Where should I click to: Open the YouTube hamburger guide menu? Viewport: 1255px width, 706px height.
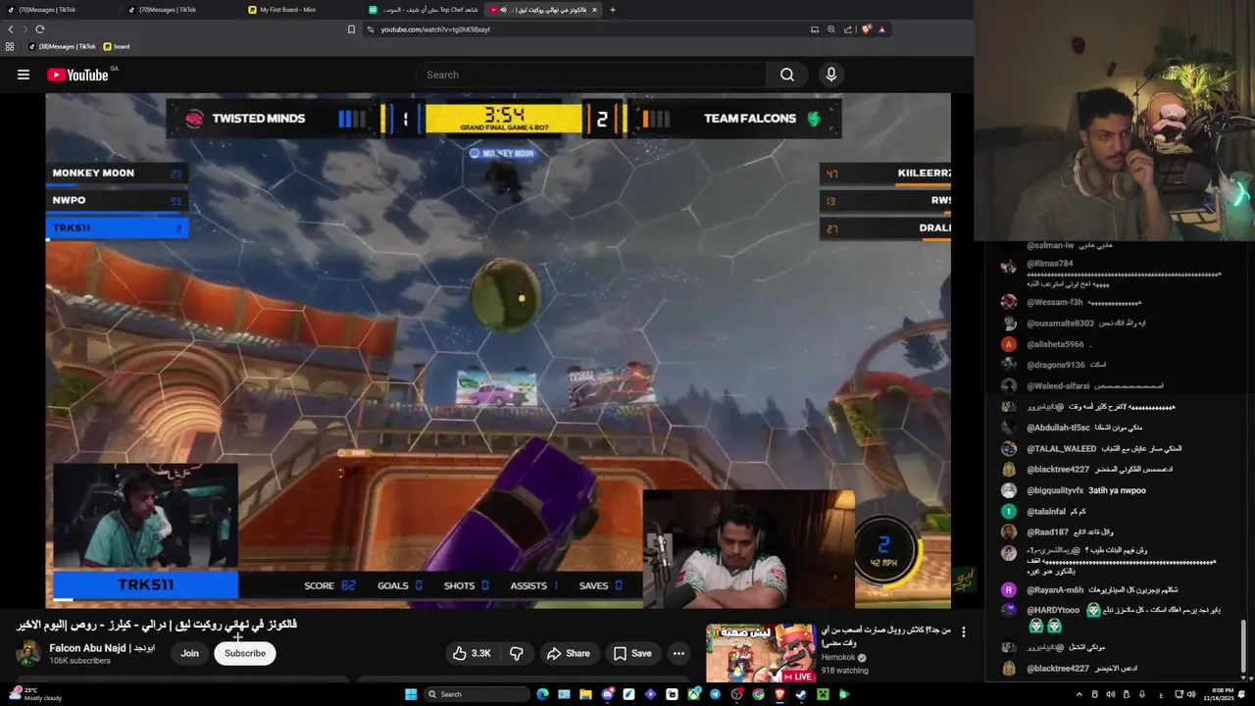click(x=23, y=75)
